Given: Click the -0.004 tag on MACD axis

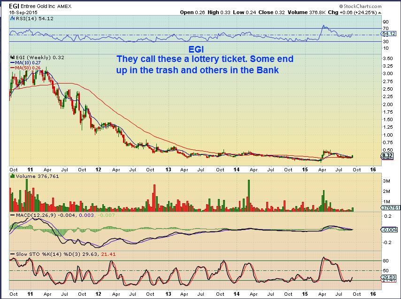Looking at the screenshot, I should pos(389,230).
